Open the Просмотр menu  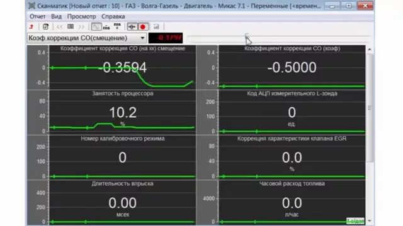pyautogui.click(x=81, y=16)
